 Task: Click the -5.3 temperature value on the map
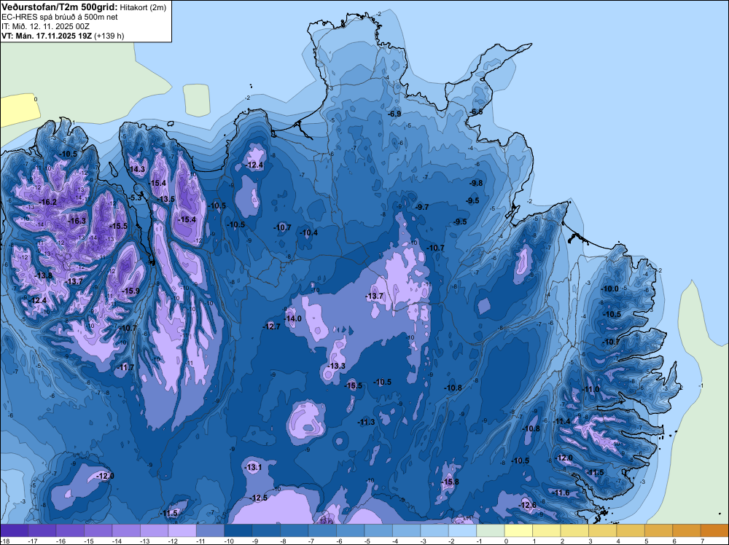tap(134, 197)
